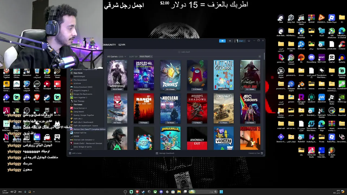Launch CapCut desktop icon
347x195 pixels.
(332, 58)
